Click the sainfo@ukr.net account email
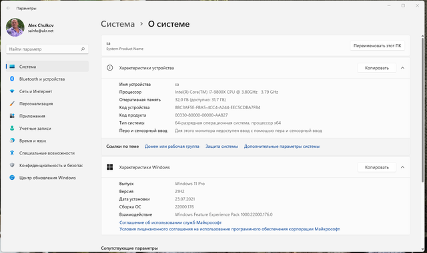The width and height of the screenshot is (427, 253). 41,31
